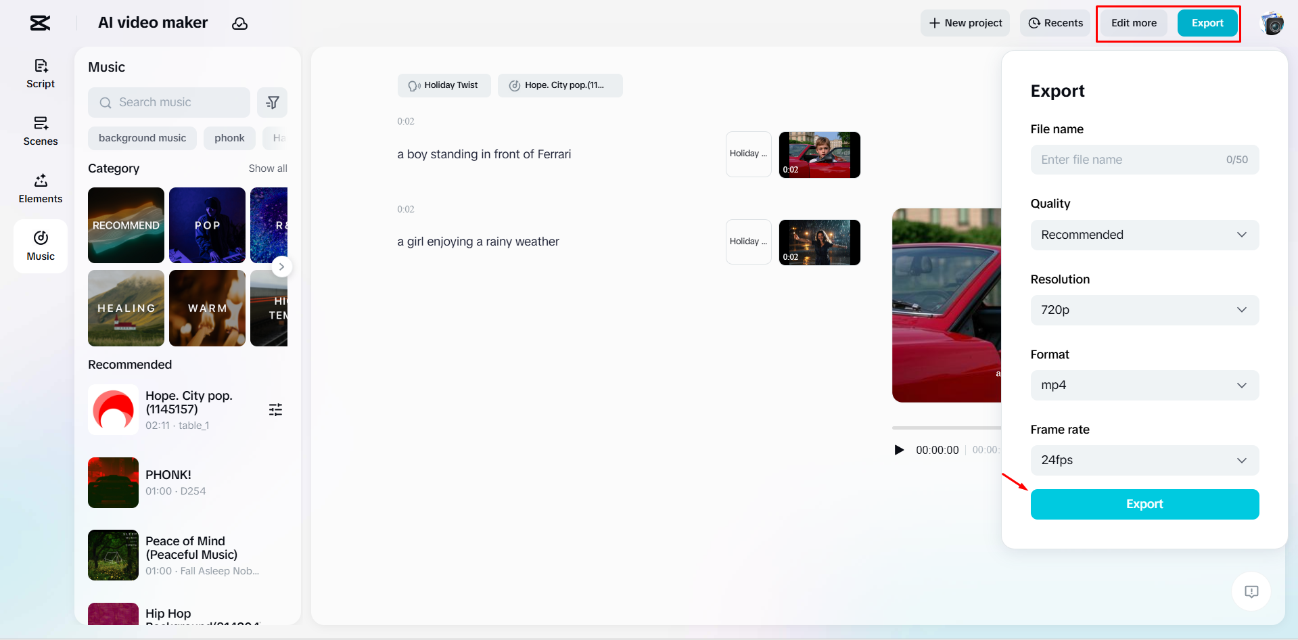
Task: Click the CapCut logo in the top corner
Action: pyautogui.click(x=39, y=22)
